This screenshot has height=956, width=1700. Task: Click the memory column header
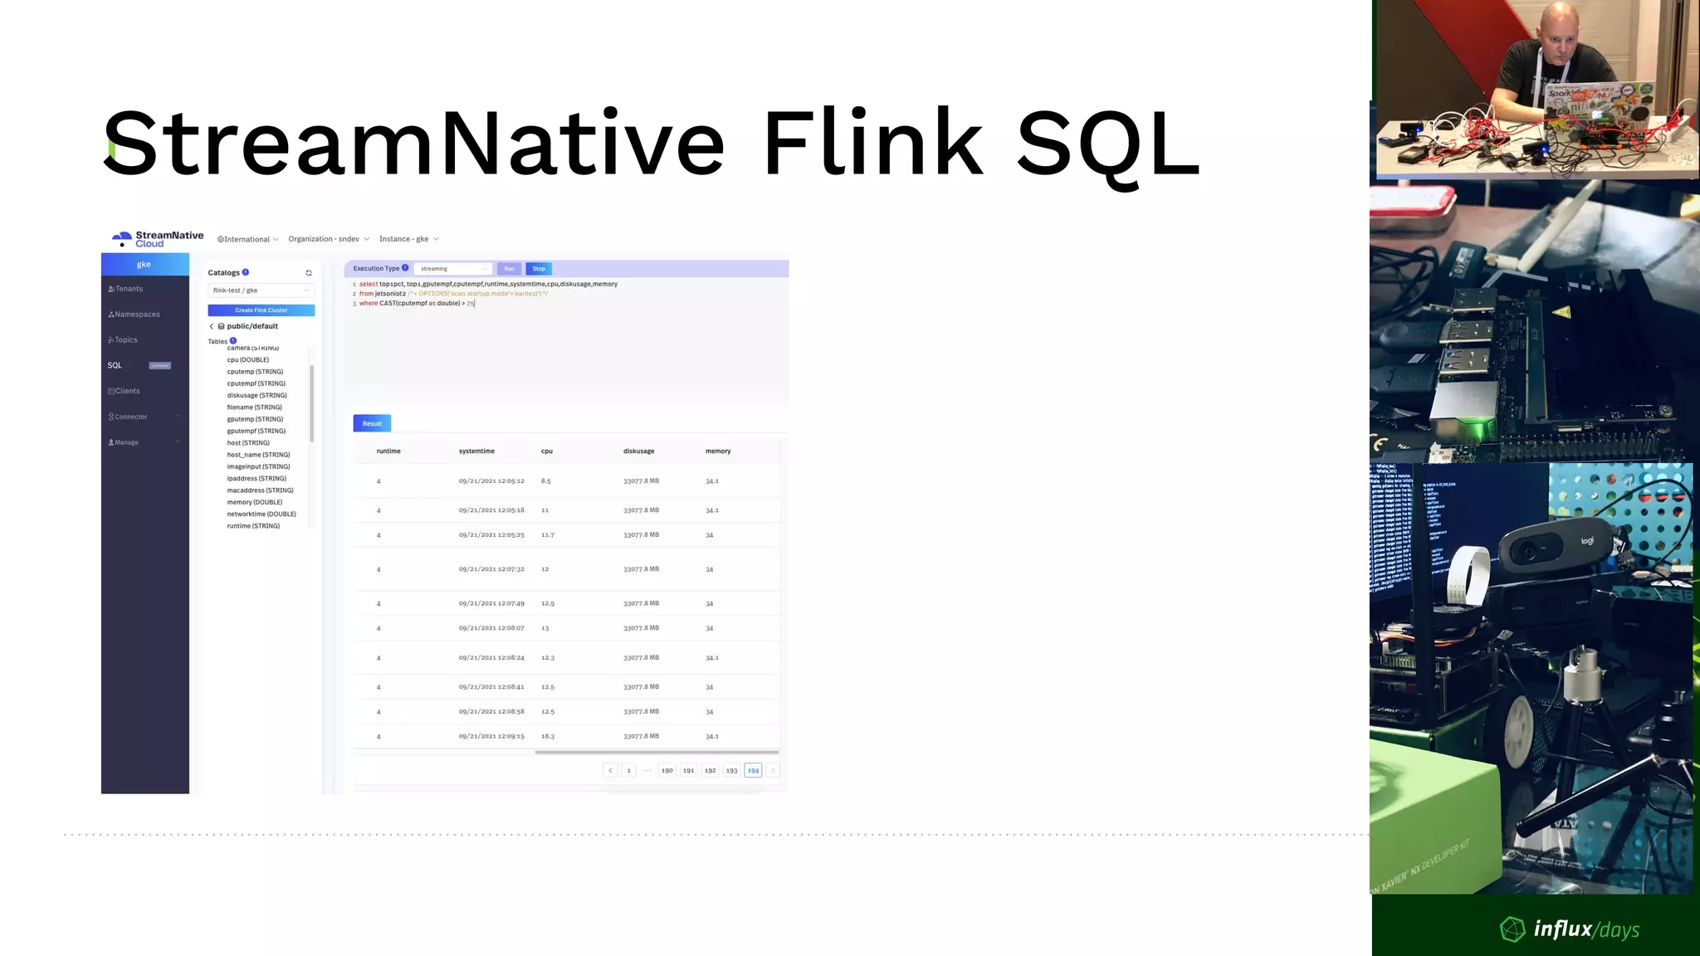click(718, 451)
